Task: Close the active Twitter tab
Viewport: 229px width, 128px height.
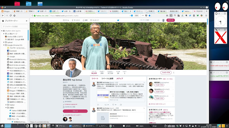Action: click(x=130, y=11)
